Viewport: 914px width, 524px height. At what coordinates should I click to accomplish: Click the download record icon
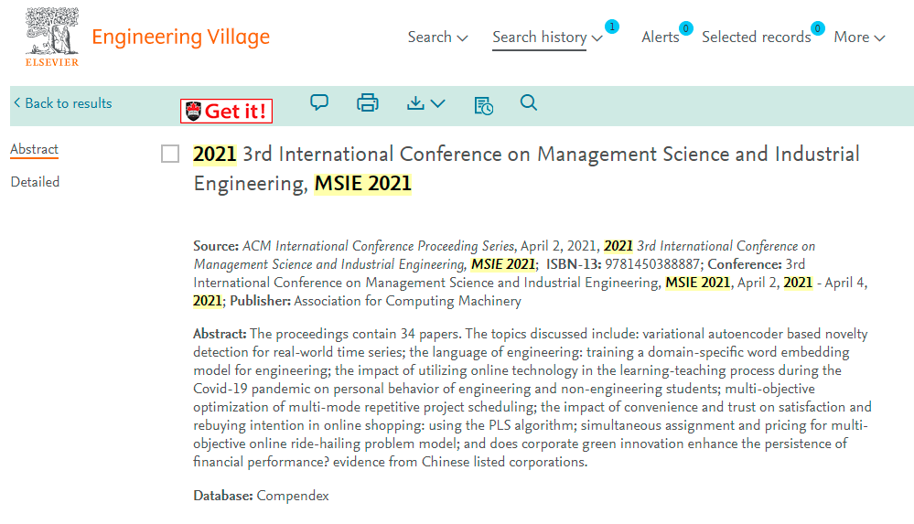[x=415, y=103]
